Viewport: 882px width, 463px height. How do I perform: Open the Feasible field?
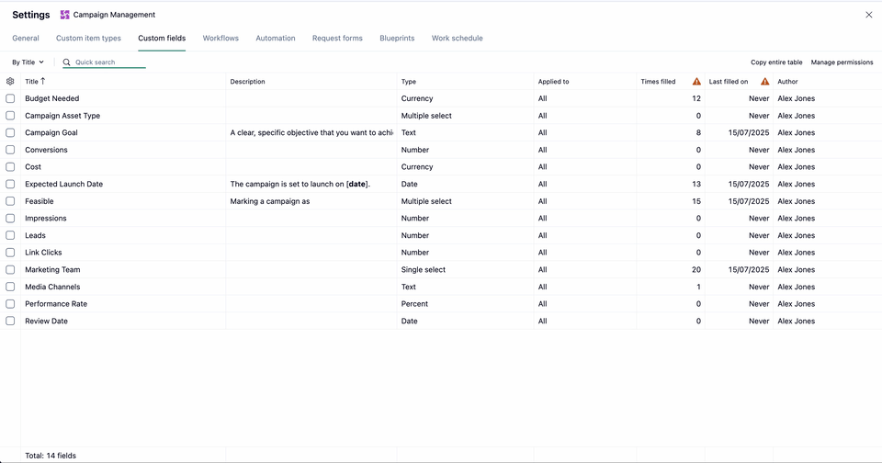pyautogui.click(x=40, y=201)
